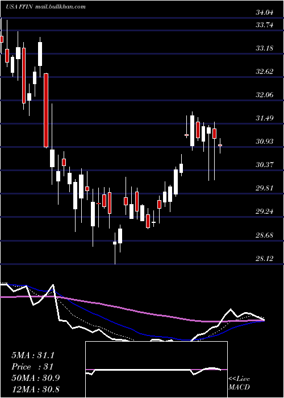Select the 30.93 price level label
The width and height of the screenshot is (284, 398).
click(265, 142)
